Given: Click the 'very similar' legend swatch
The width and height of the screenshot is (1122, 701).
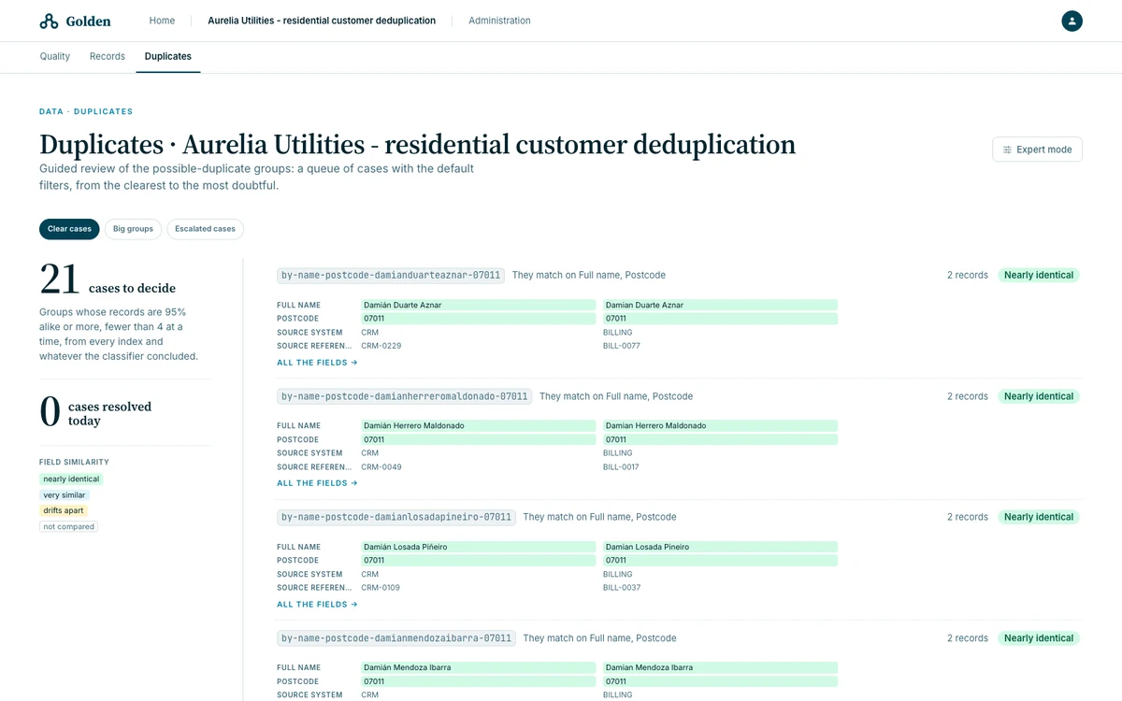Looking at the screenshot, I should pos(65,495).
